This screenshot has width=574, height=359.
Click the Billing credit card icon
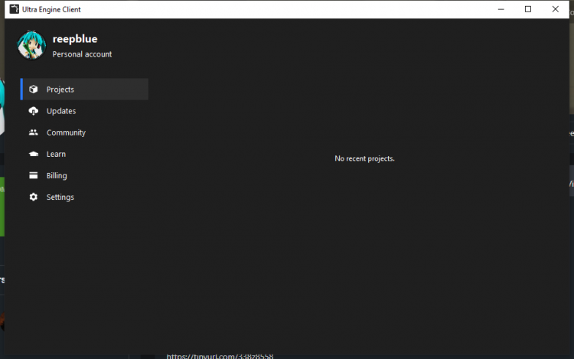coord(34,175)
